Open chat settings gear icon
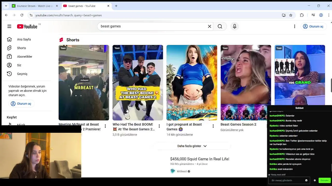Viewport: 332px width, 186px height. [x=315, y=180]
